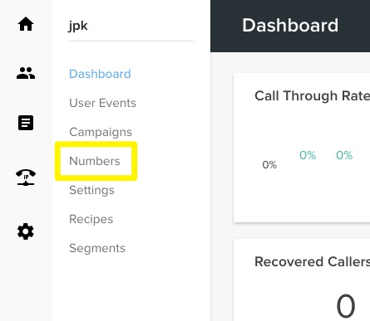This screenshot has height=321, width=370.
Task: Click the users group icon
Action: [26, 73]
